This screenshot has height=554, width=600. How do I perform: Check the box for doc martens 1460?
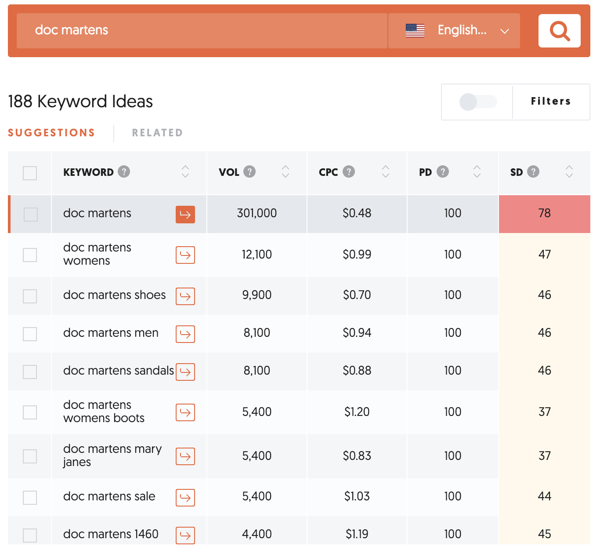click(x=30, y=536)
